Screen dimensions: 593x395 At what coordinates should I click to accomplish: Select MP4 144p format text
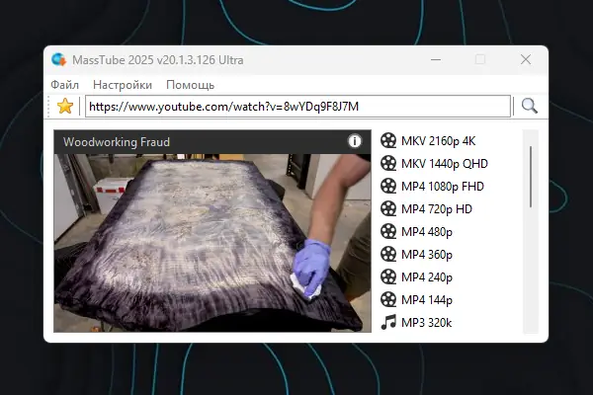coord(427,300)
